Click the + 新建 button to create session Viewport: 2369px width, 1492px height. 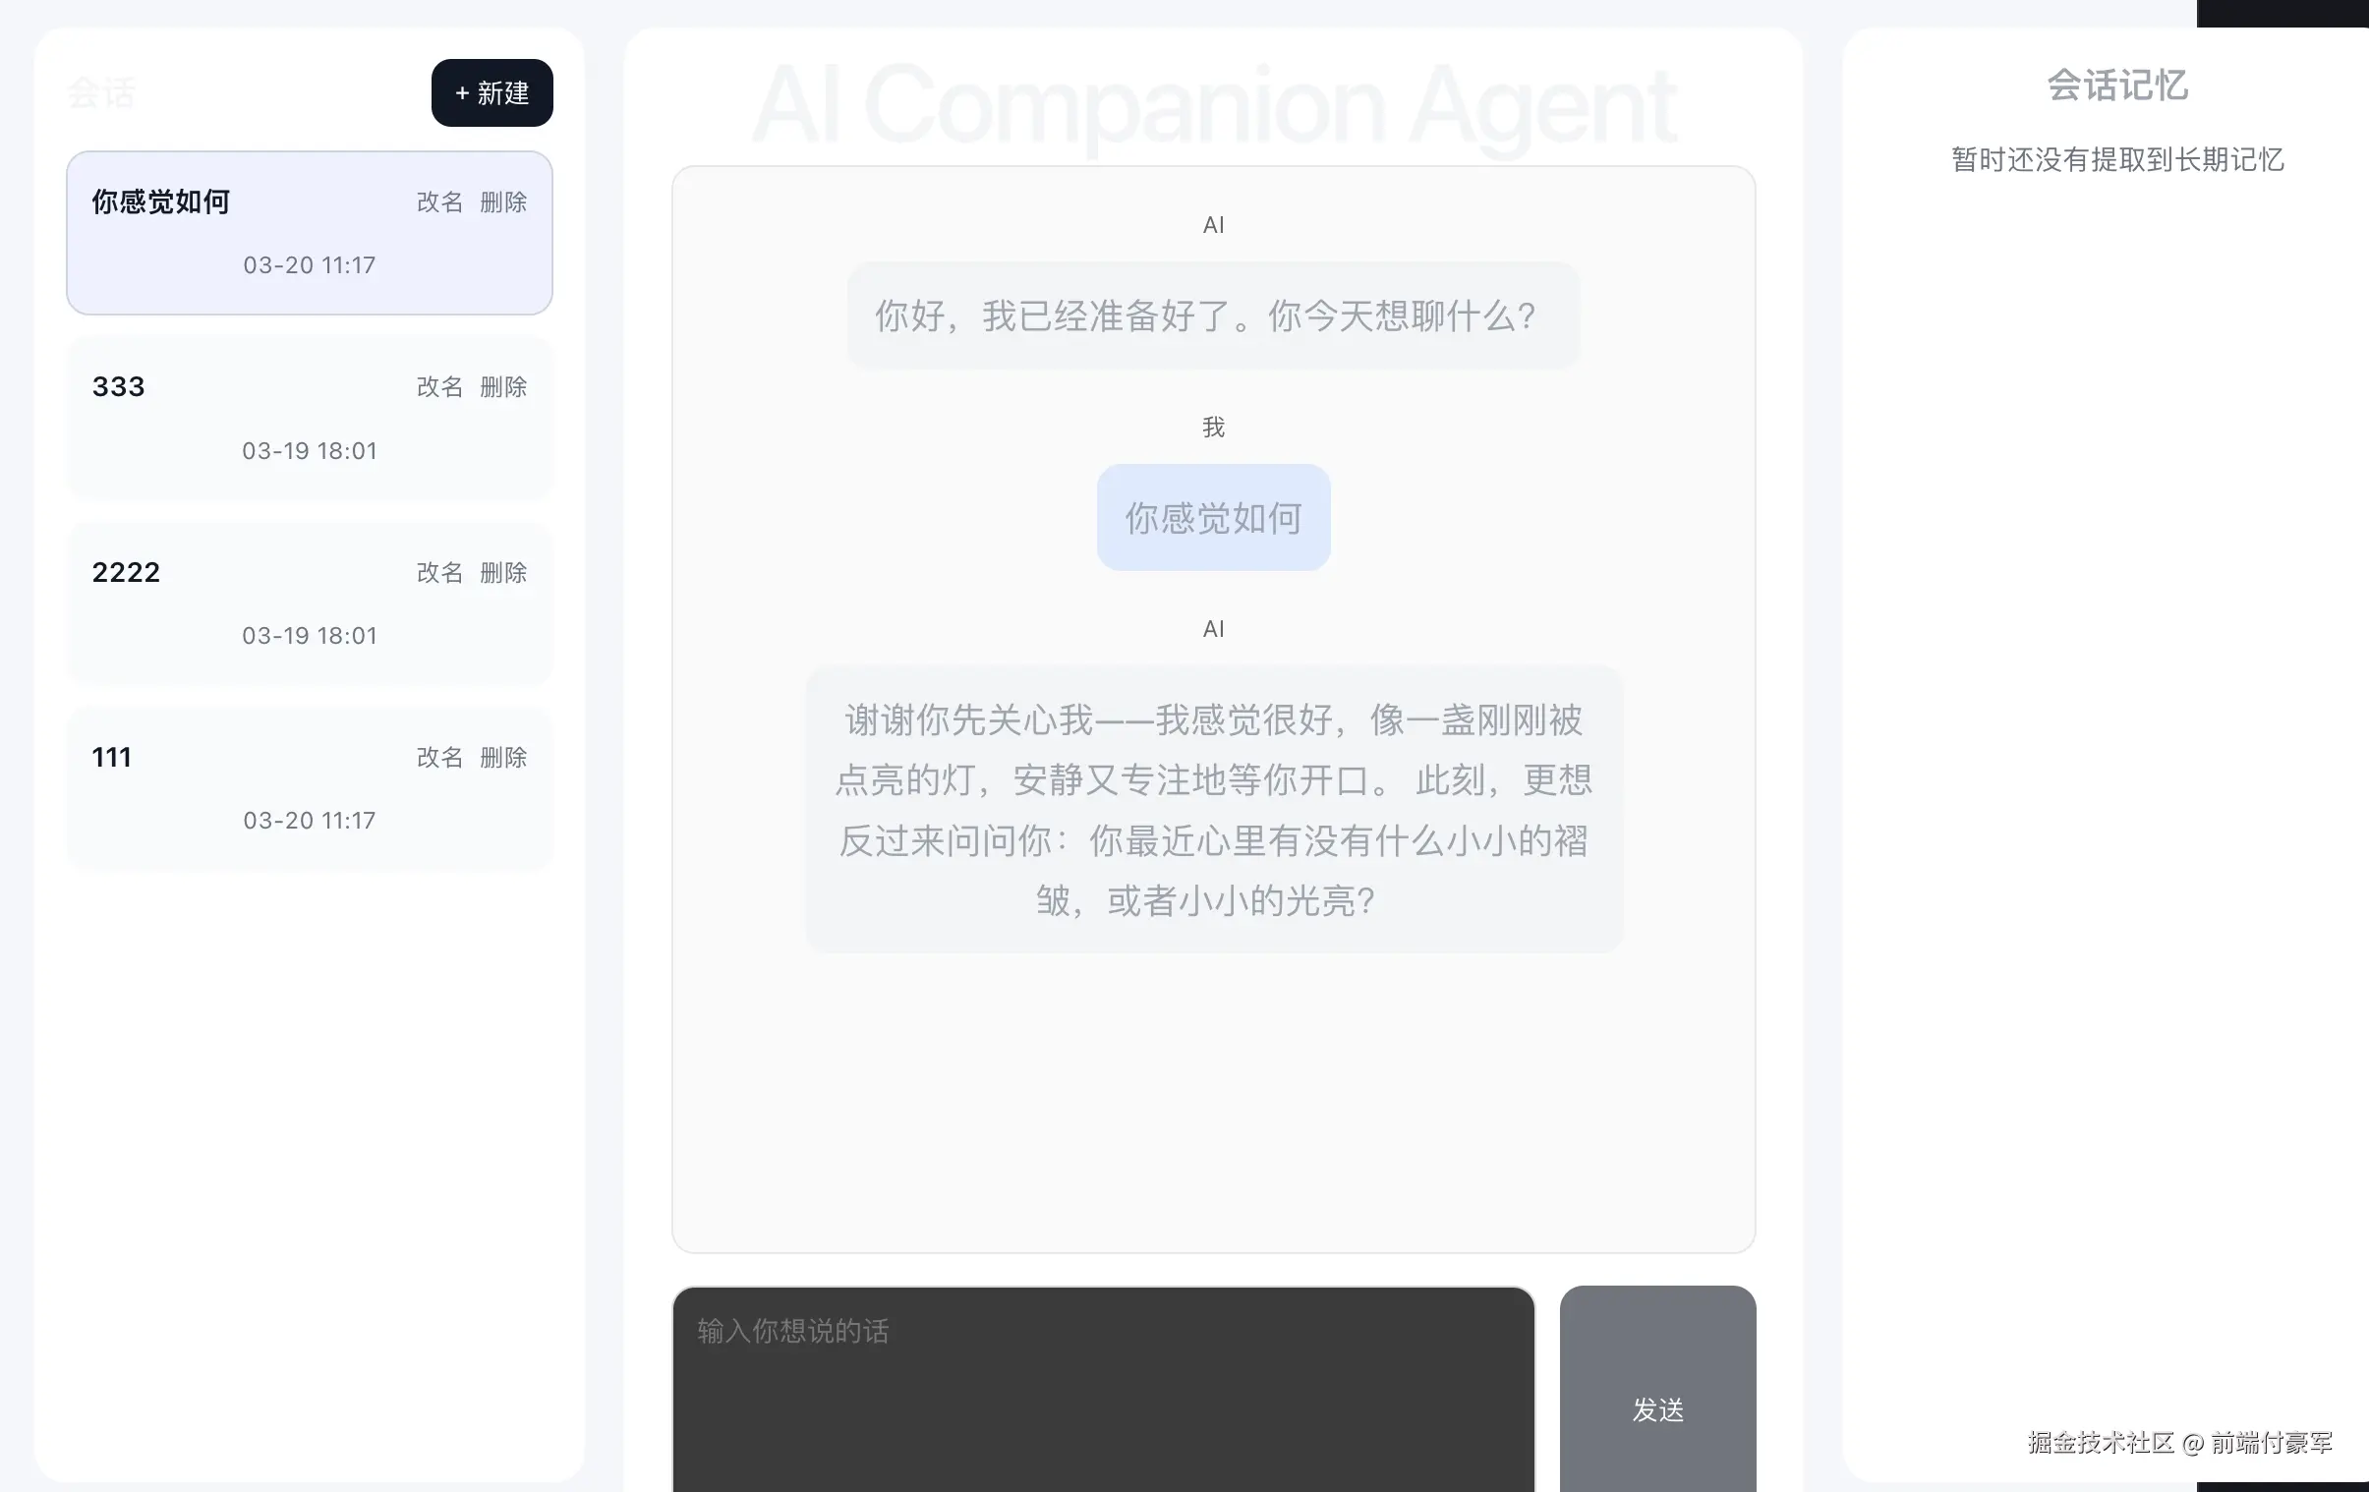tap(491, 92)
